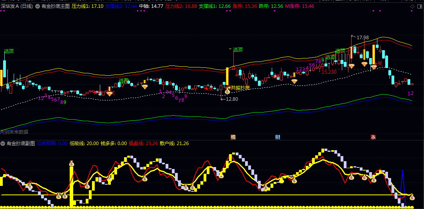Image resolution: width=424 pixels, height=209 pixels.
Task: Open the sub-chart indicator dropdown arrow
Action: (x=3, y=144)
